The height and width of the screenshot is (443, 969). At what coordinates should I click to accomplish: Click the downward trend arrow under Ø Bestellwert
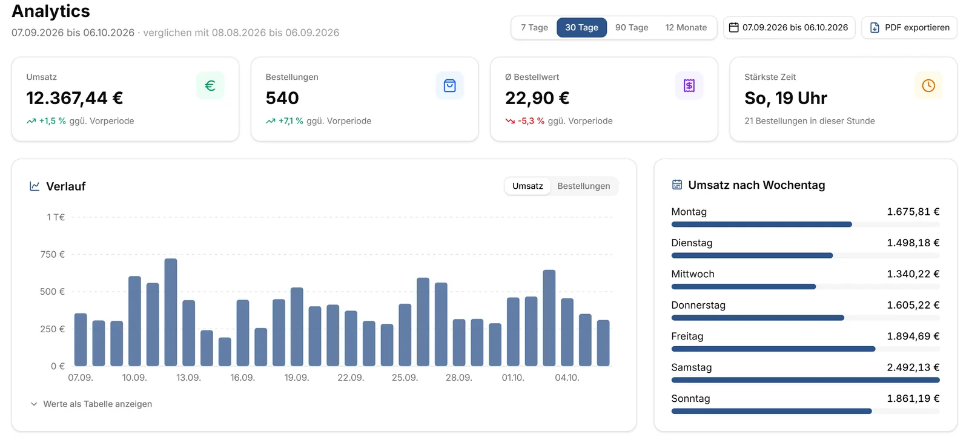coord(510,121)
